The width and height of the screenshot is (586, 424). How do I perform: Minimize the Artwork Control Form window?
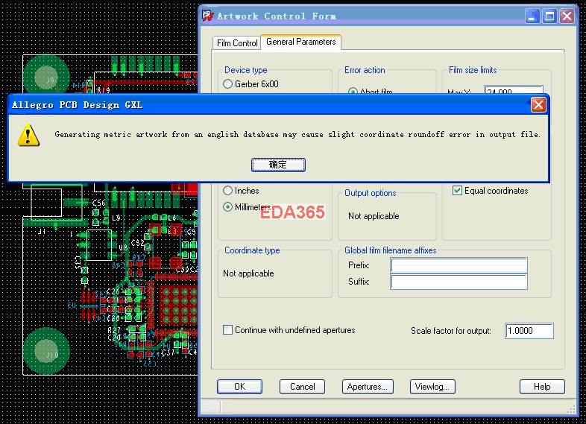point(532,16)
